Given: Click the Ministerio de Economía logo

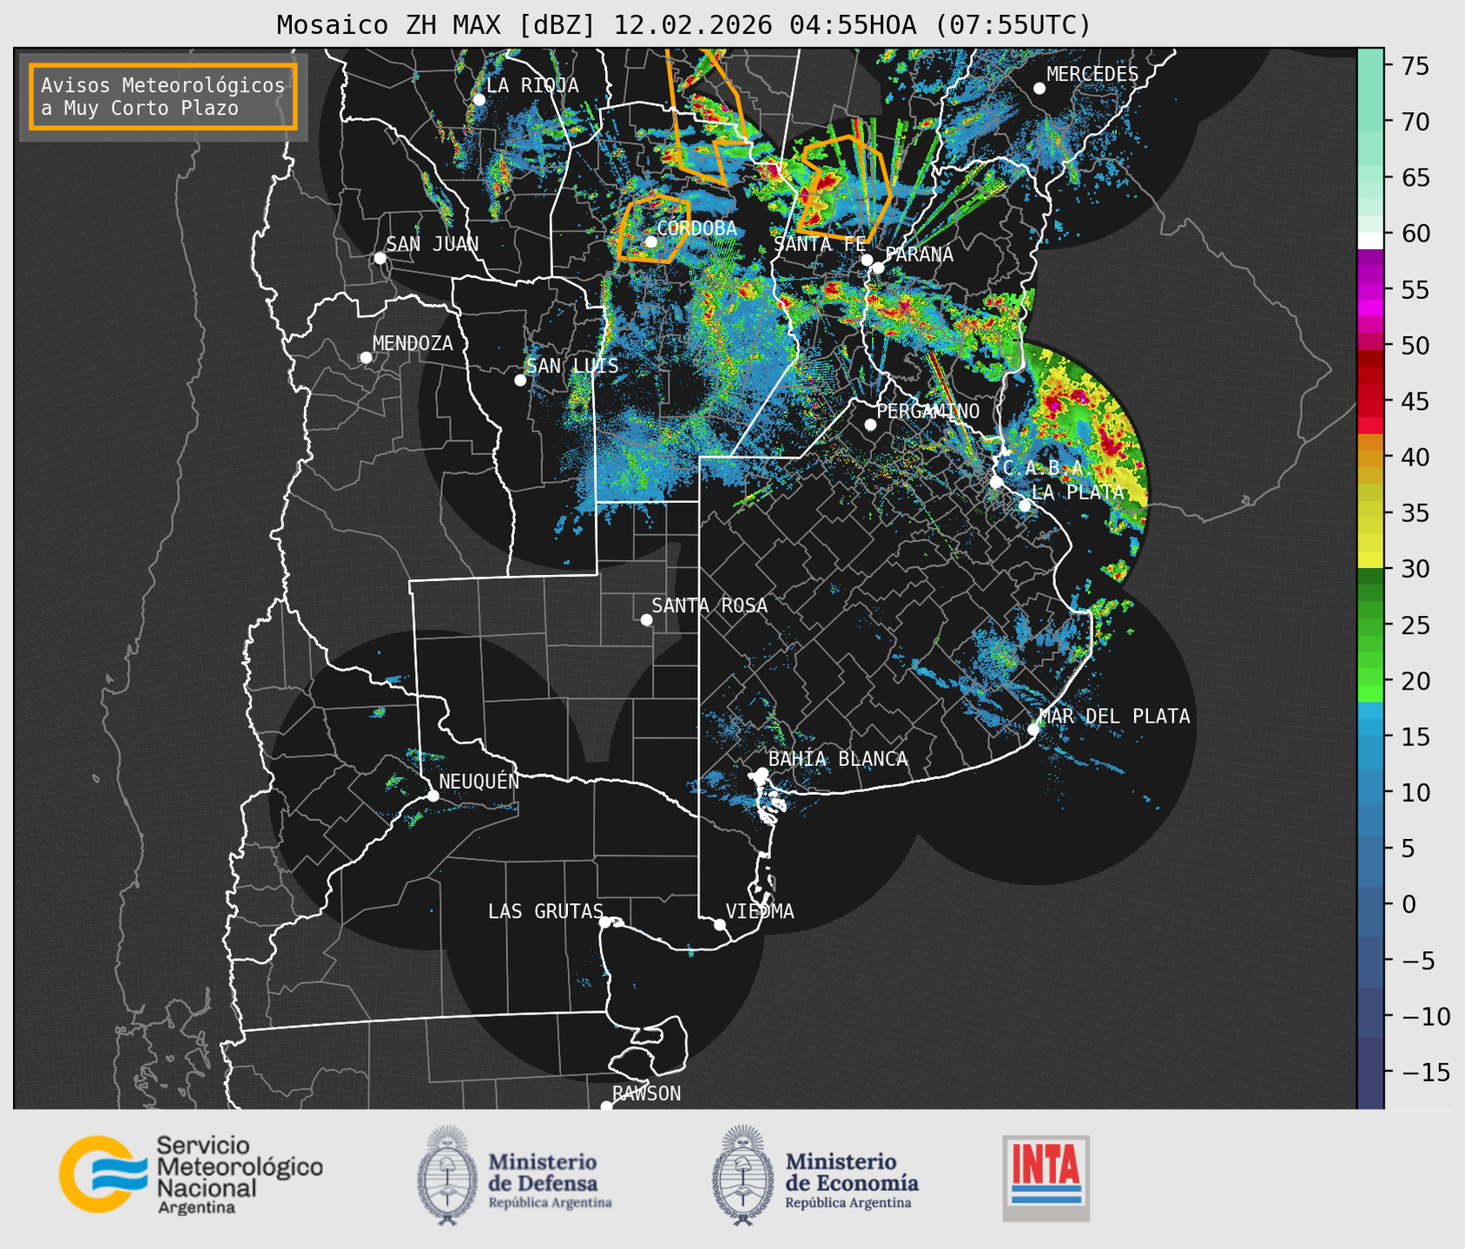Looking at the screenshot, I should coord(815,1175).
